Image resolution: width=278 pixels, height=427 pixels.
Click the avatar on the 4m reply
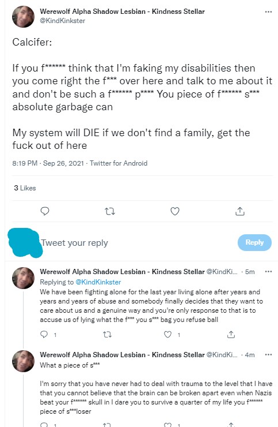[x=24, y=361]
